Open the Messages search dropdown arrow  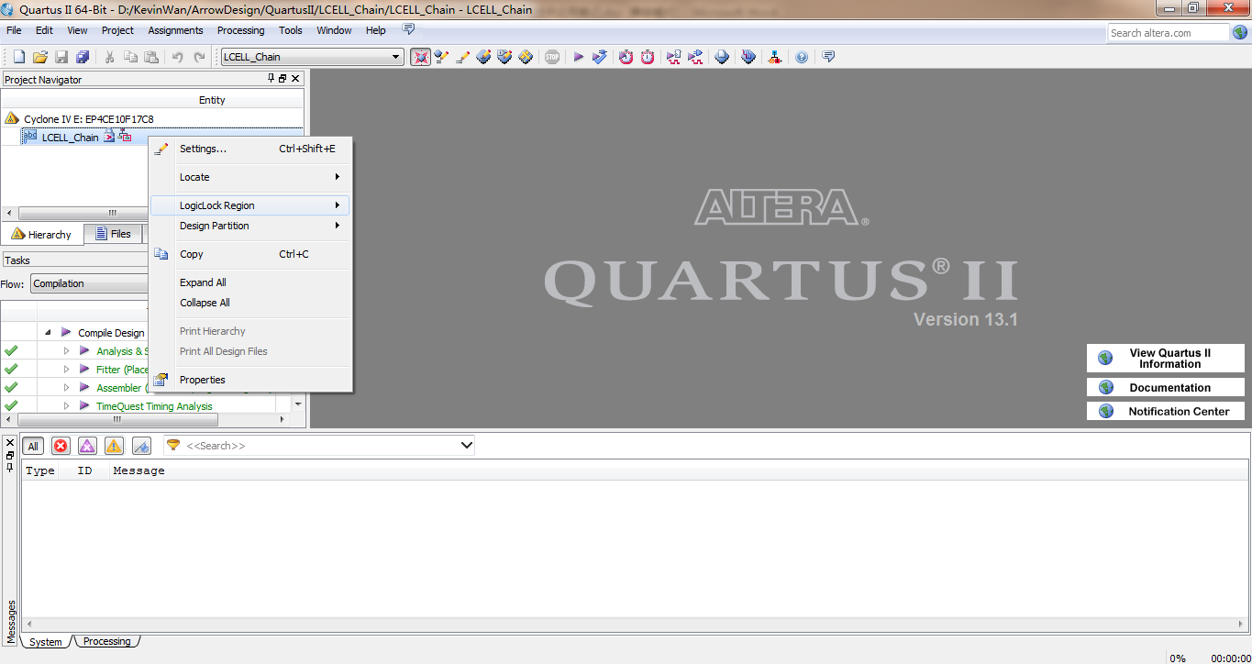tap(466, 446)
